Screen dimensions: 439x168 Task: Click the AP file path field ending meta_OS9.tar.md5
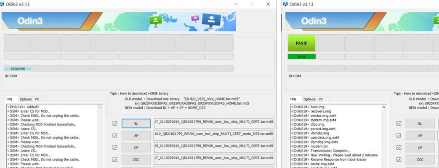pyautogui.click(x=214, y=136)
